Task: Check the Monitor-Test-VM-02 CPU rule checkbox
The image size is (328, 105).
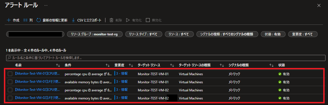Action: pos(10,90)
